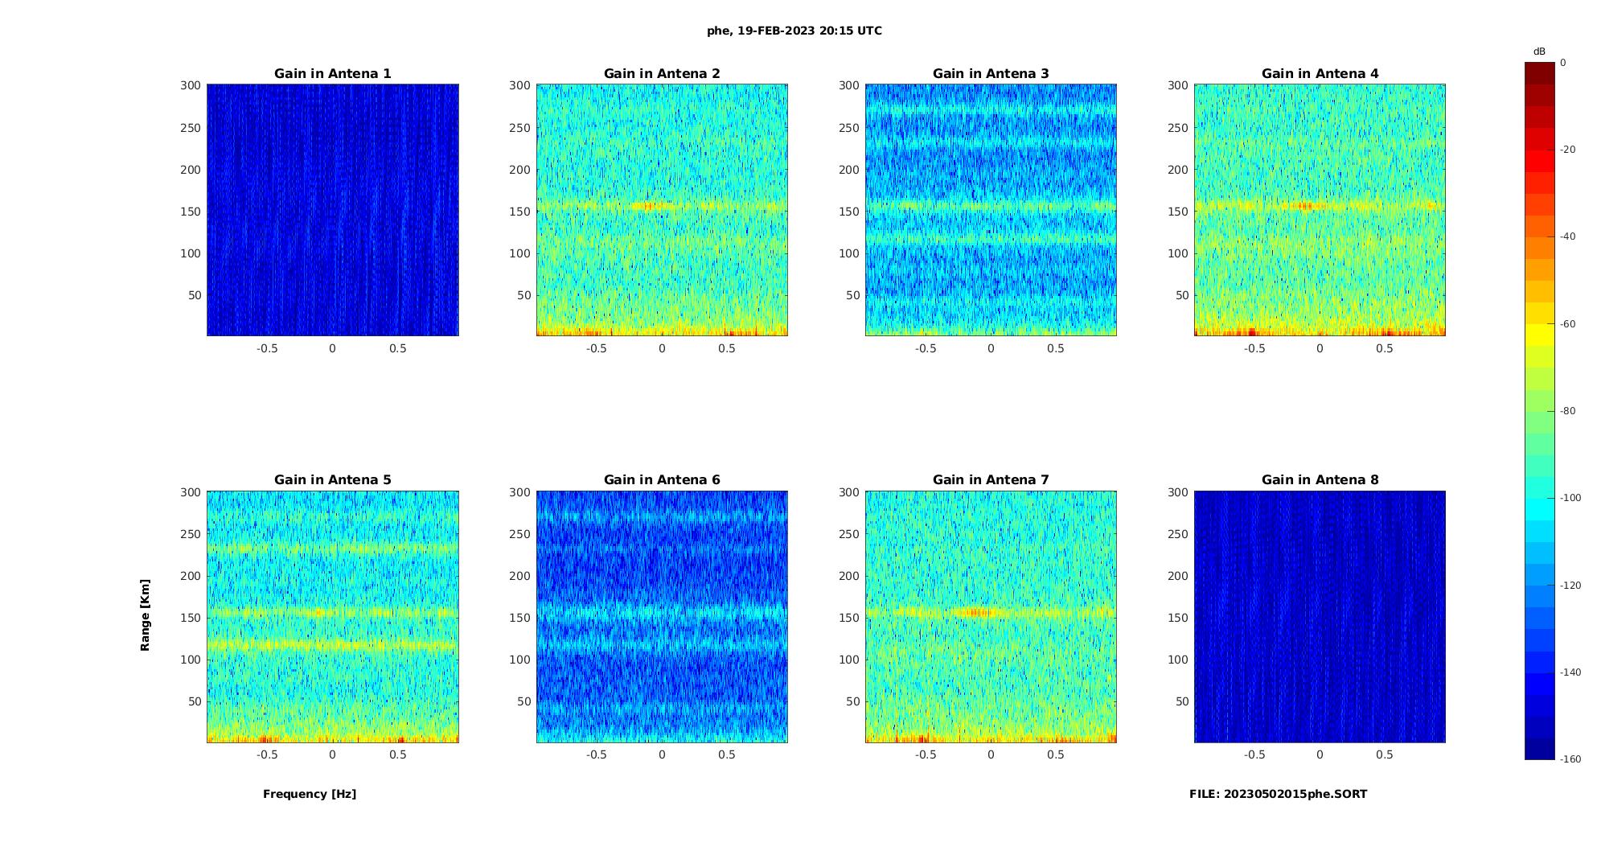Click the Gain in Antena 8 spectrogram
The width and height of the screenshot is (1597, 855).
pos(1320,617)
